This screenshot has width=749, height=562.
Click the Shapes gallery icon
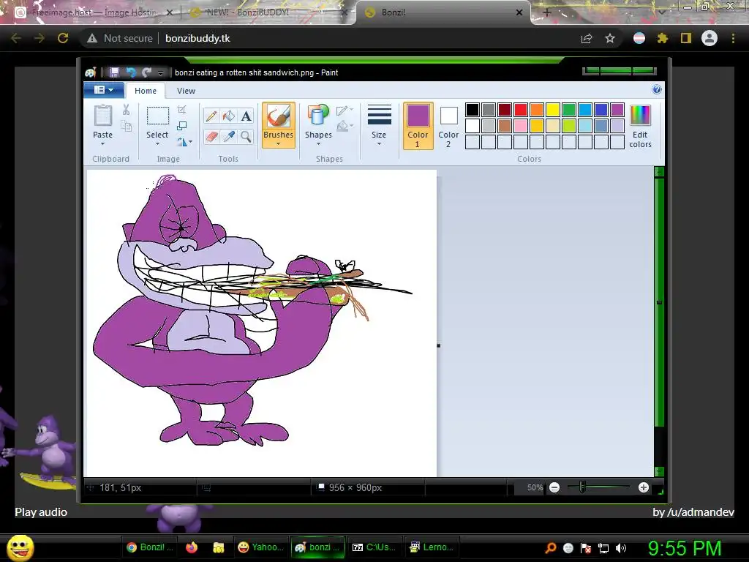pyautogui.click(x=318, y=116)
